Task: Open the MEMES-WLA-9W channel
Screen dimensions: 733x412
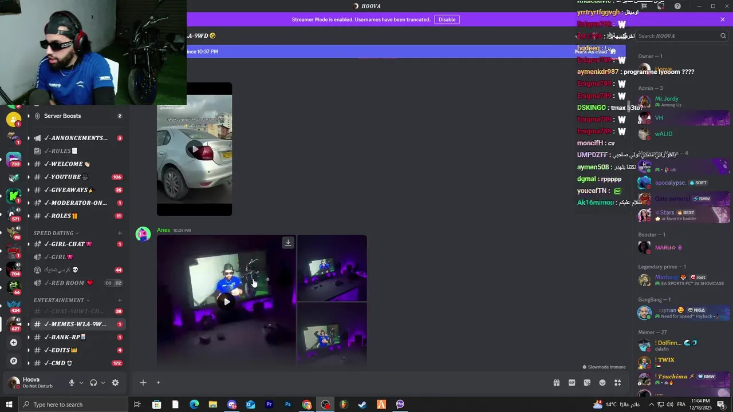Action: 77,324
